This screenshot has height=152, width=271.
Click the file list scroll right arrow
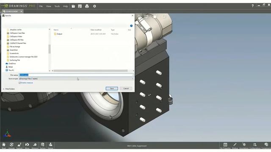tap(133, 71)
